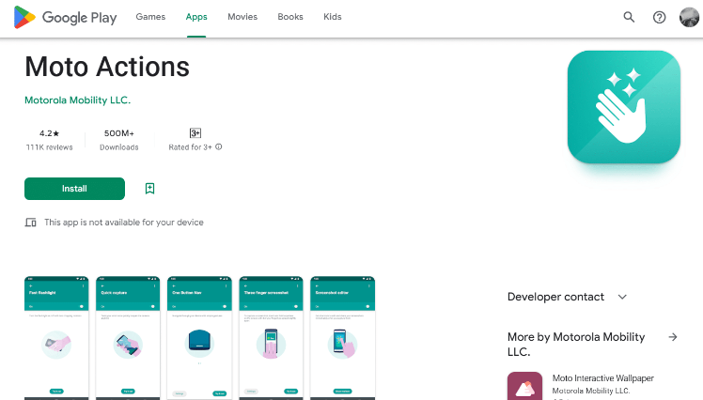Open the user account avatar
Image resolution: width=703 pixels, height=400 pixels.
point(689,17)
